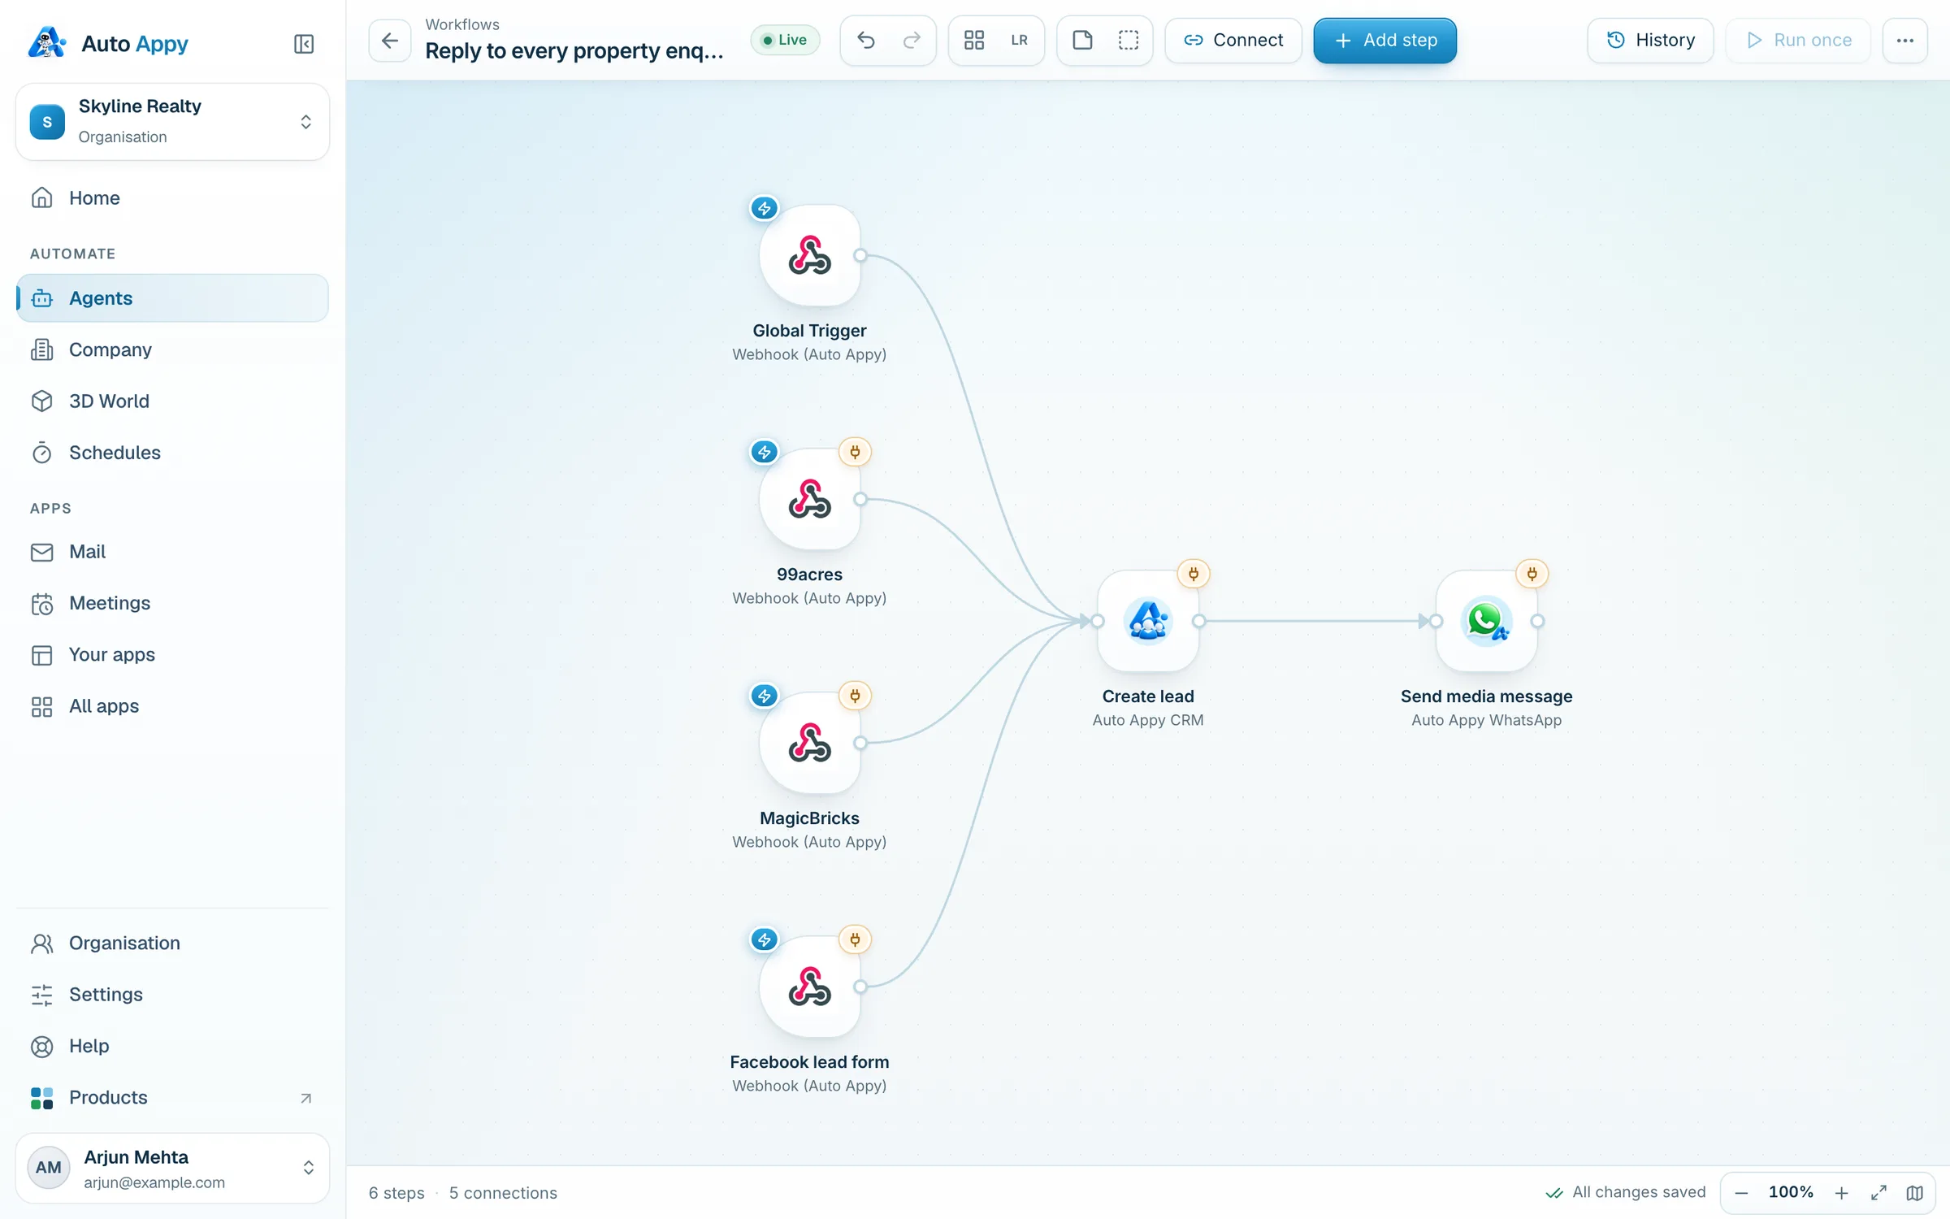This screenshot has height=1219, width=1950.
Task: Undo the last change
Action: (866, 40)
